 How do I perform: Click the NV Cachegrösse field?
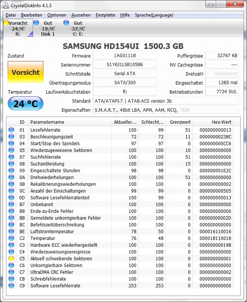(222, 65)
